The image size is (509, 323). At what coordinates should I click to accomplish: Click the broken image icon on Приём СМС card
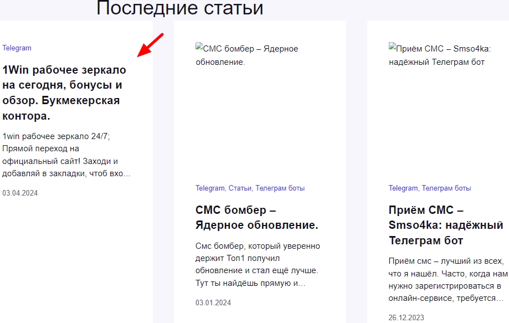pos(393,49)
